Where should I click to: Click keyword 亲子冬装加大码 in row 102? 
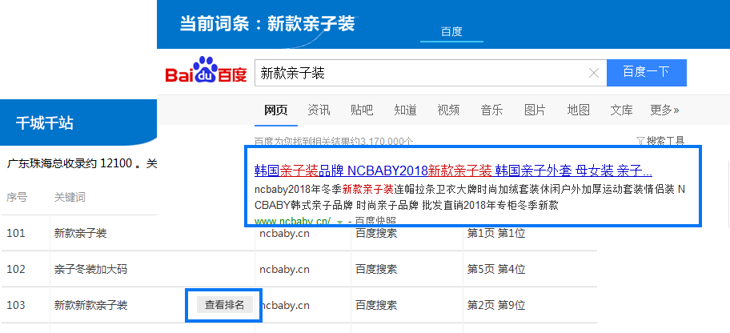[x=90, y=269]
